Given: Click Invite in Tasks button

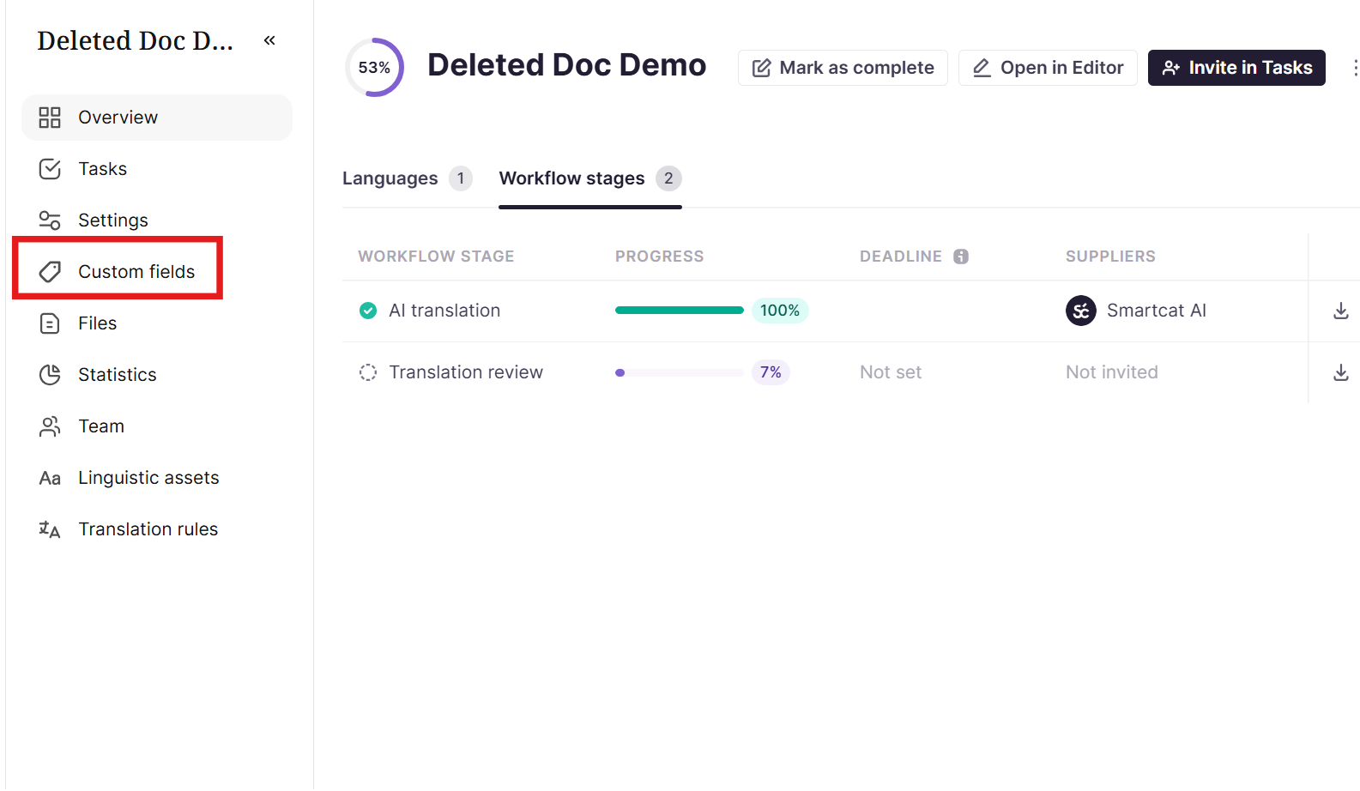Looking at the screenshot, I should point(1236,68).
